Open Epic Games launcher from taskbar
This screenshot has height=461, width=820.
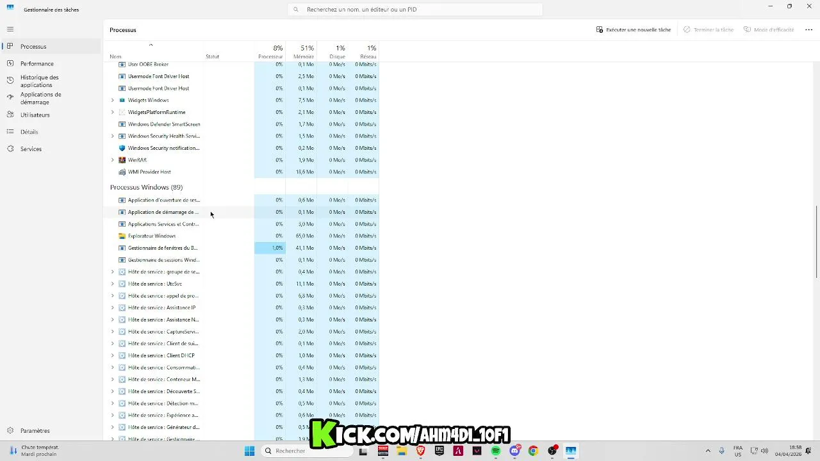click(x=439, y=451)
